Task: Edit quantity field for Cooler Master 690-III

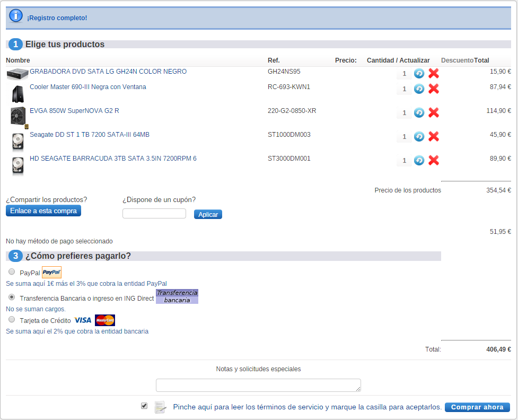Action: tap(404, 89)
